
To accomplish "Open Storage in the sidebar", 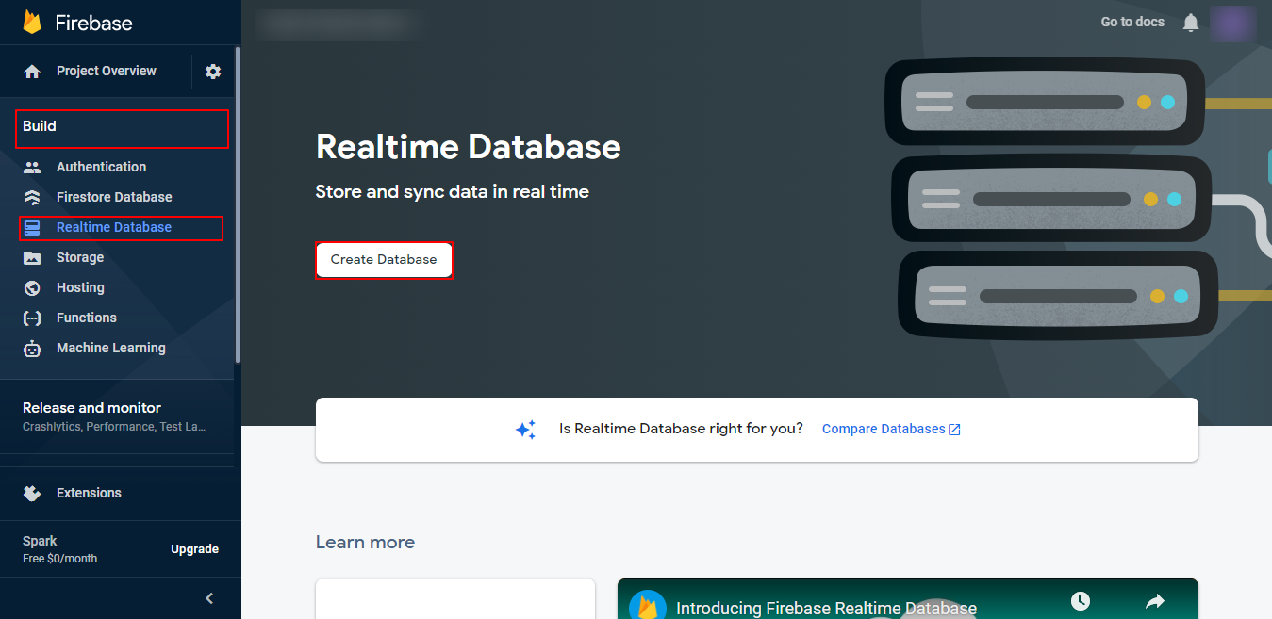I will coord(80,258).
